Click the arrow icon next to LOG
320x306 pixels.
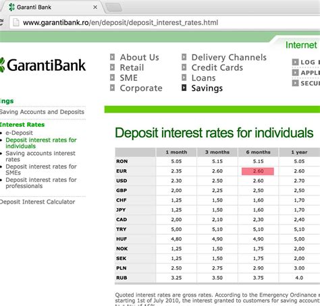(295, 62)
